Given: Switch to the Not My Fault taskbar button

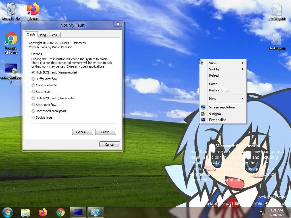Looking at the screenshot, I should coord(78,212).
